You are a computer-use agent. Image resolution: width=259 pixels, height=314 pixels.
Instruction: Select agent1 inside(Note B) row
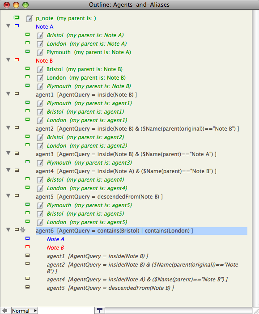click(86, 95)
